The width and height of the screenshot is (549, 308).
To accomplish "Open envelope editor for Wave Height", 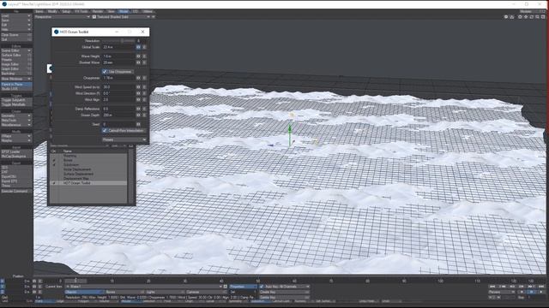I will coord(138,56).
